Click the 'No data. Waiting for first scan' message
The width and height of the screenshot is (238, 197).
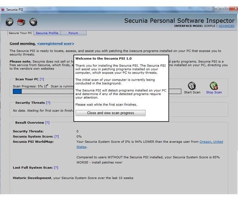click(43, 111)
